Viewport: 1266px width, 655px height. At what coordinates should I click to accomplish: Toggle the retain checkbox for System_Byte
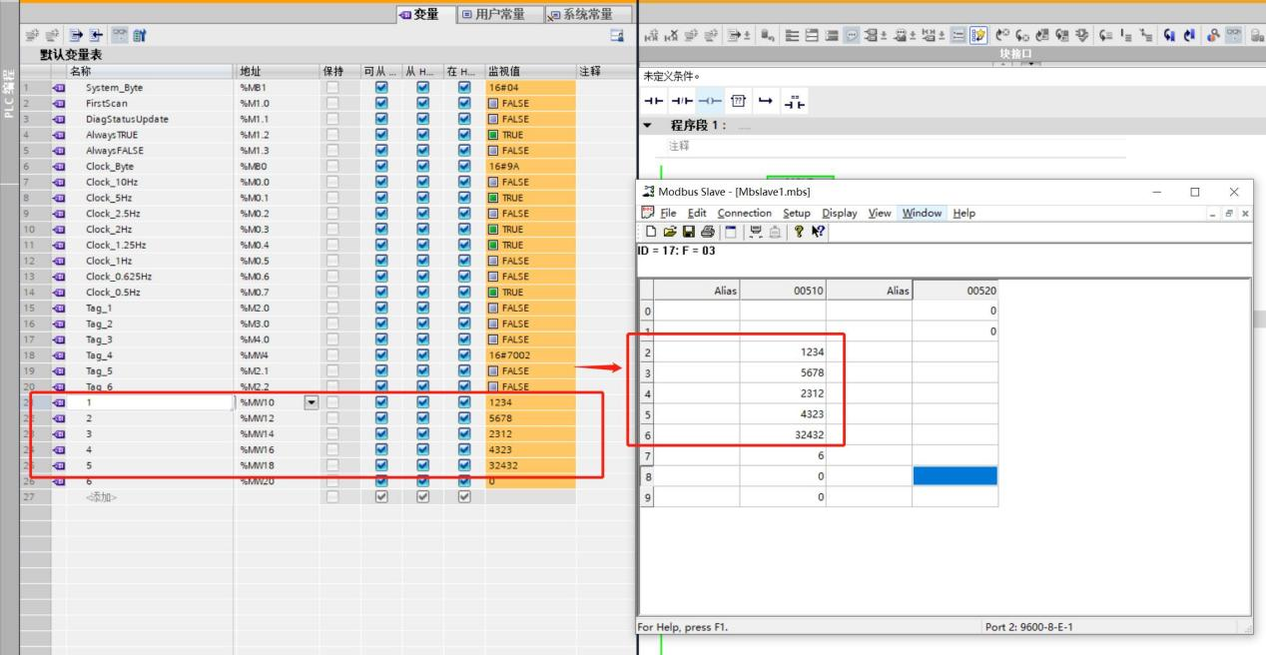point(332,88)
